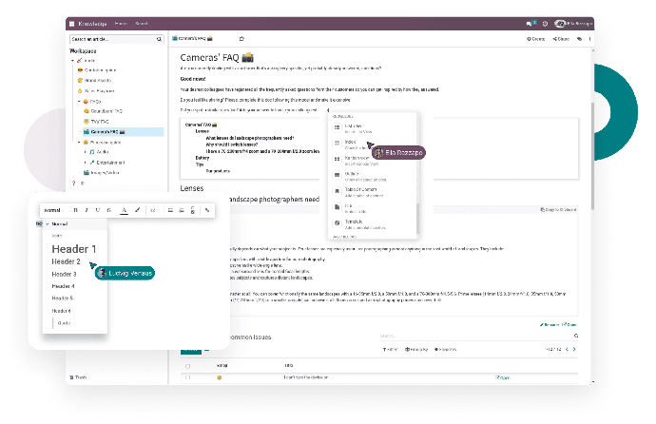Open the clock activities icon in top bar
The height and width of the screenshot is (424, 656).
click(545, 24)
